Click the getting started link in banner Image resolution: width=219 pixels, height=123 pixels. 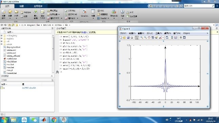tap(85, 32)
